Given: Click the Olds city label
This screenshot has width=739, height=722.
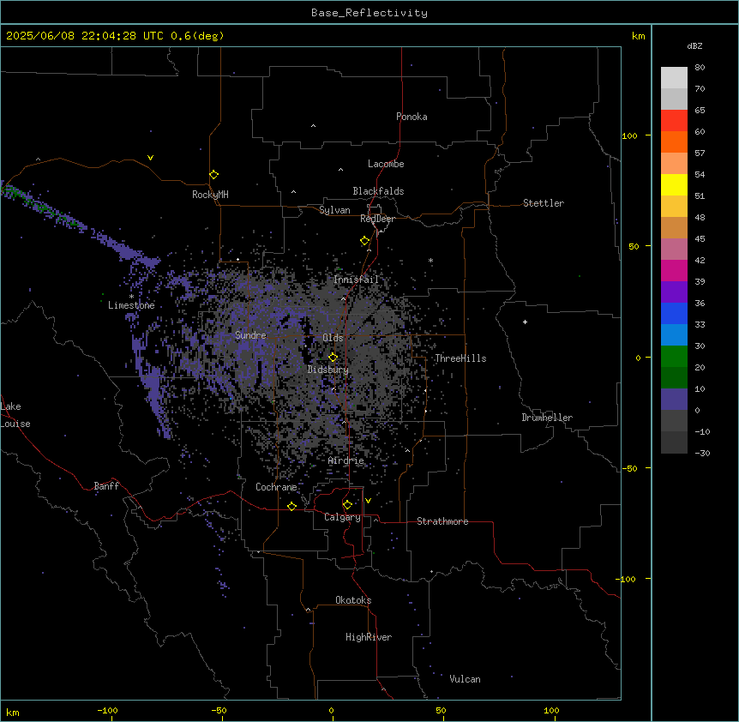Looking at the screenshot, I should [x=333, y=338].
